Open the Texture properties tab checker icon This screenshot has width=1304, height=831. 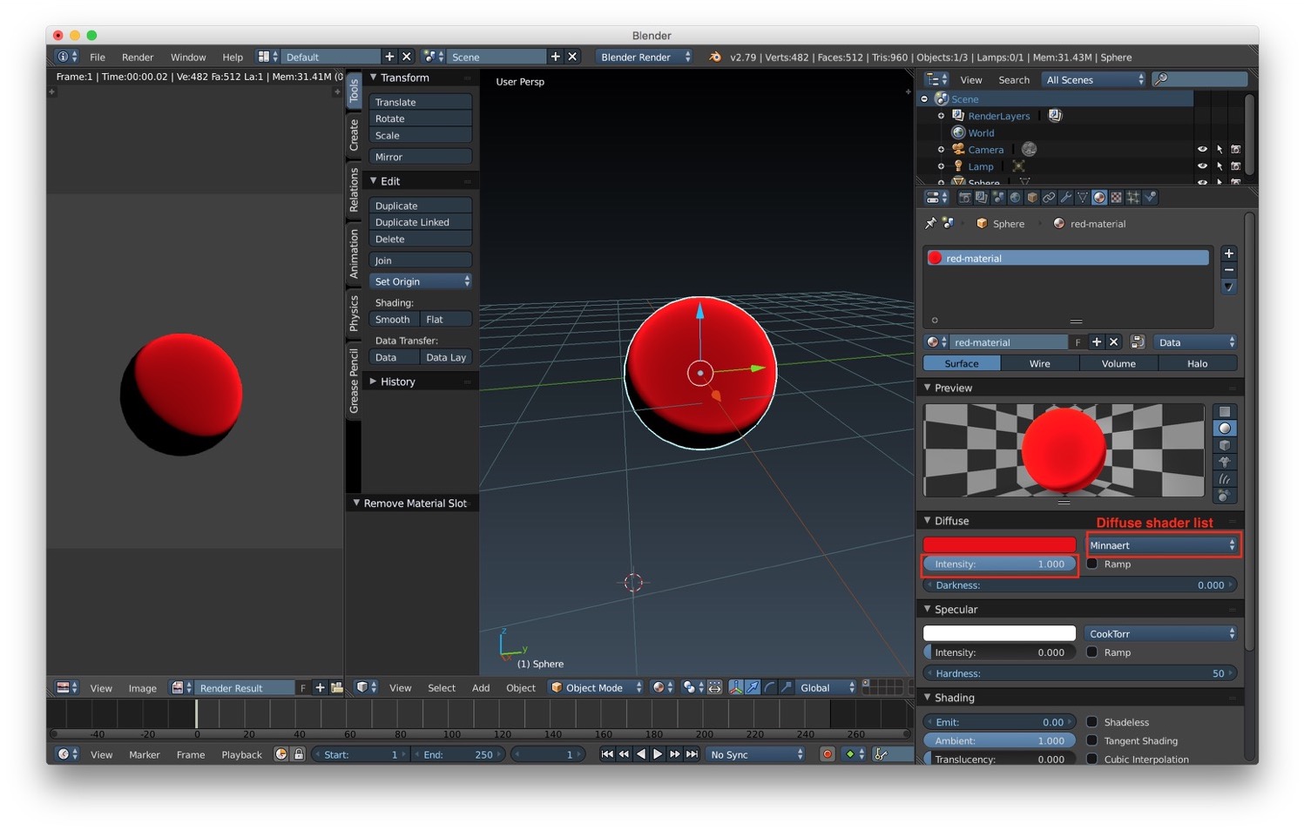pyautogui.click(x=1116, y=198)
